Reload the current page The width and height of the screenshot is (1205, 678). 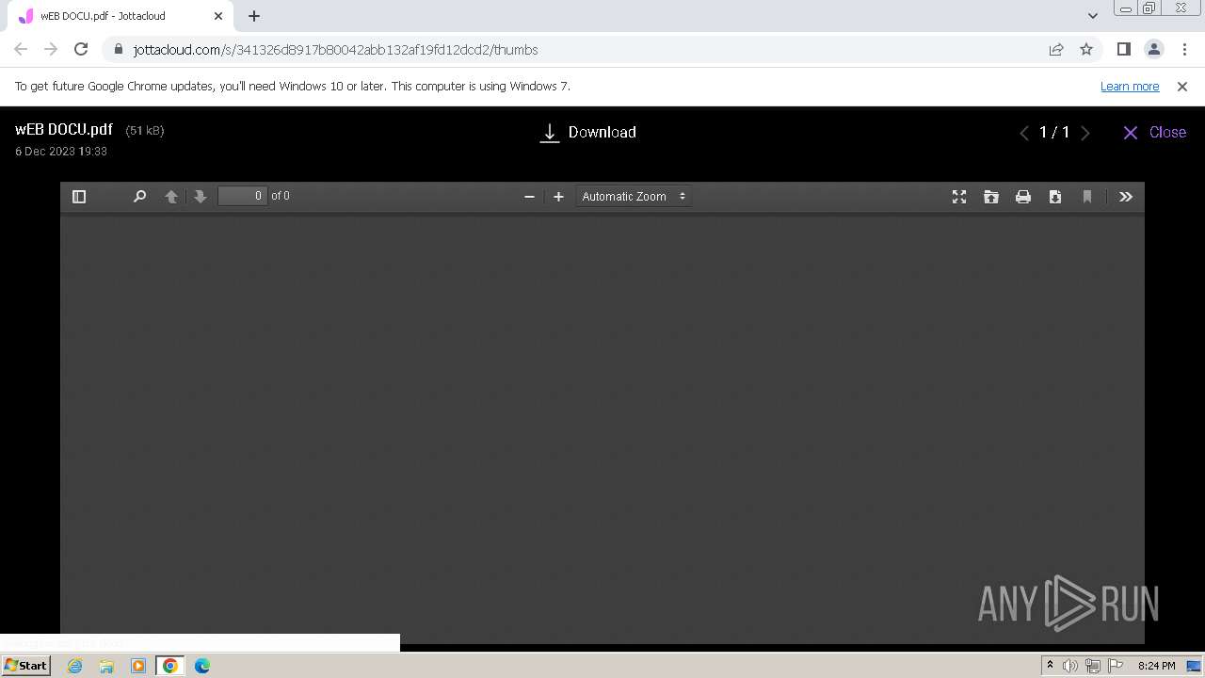81,49
